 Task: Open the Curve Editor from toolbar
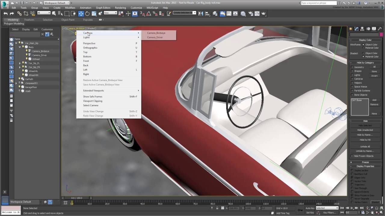(229, 13)
